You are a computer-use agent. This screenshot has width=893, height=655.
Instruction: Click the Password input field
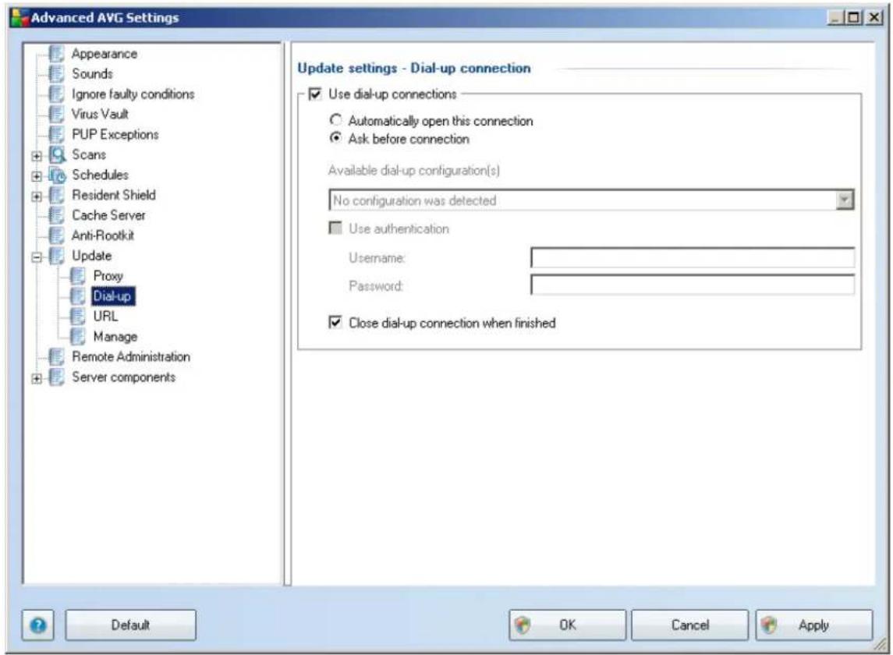(x=692, y=285)
